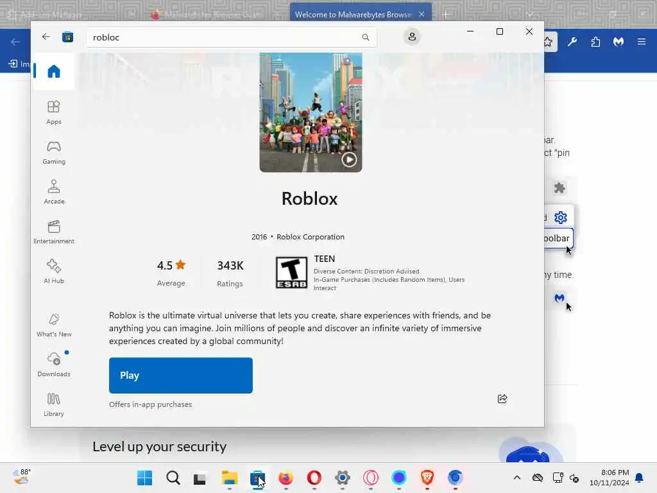This screenshot has width=657, height=493.
Task: Click Malwarebytes toolbar icon in browser
Action: pos(619,42)
